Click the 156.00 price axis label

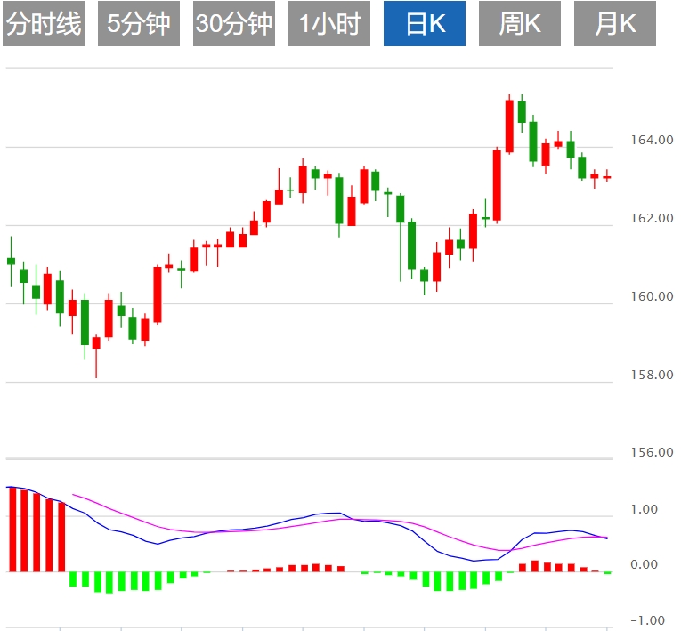pyautogui.click(x=652, y=452)
